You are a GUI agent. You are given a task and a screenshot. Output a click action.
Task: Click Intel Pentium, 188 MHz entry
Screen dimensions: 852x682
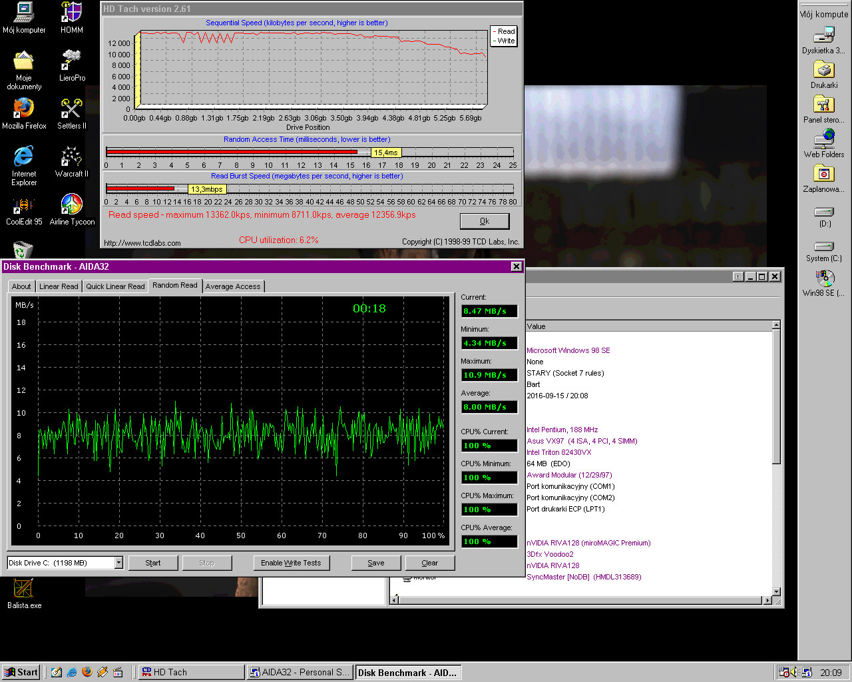(x=562, y=430)
